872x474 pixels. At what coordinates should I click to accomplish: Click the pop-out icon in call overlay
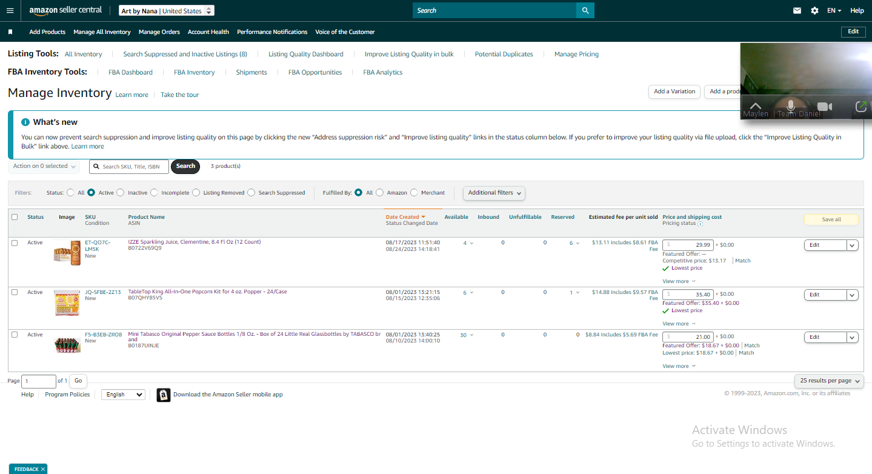[860, 107]
